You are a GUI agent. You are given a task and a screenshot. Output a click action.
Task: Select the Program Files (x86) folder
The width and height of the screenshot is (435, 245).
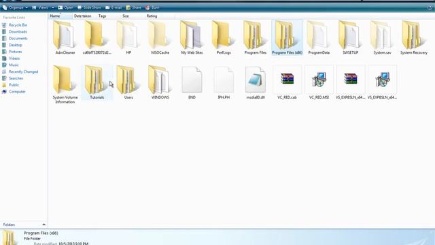click(x=287, y=37)
